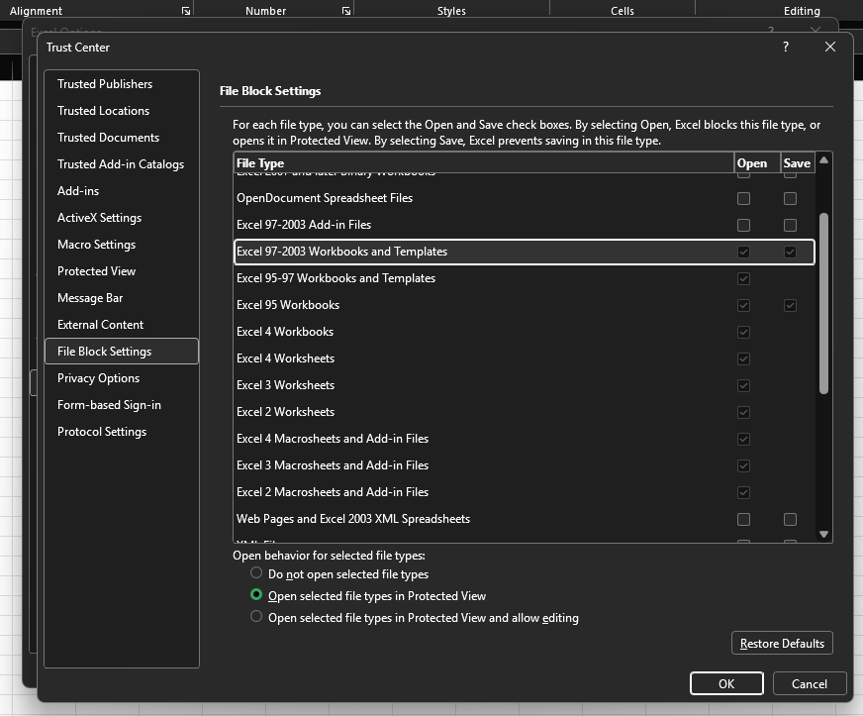Image resolution: width=863 pixels, height=716 pixels.
Task: Open ActiveX Settings section
Action: point(122,218)
